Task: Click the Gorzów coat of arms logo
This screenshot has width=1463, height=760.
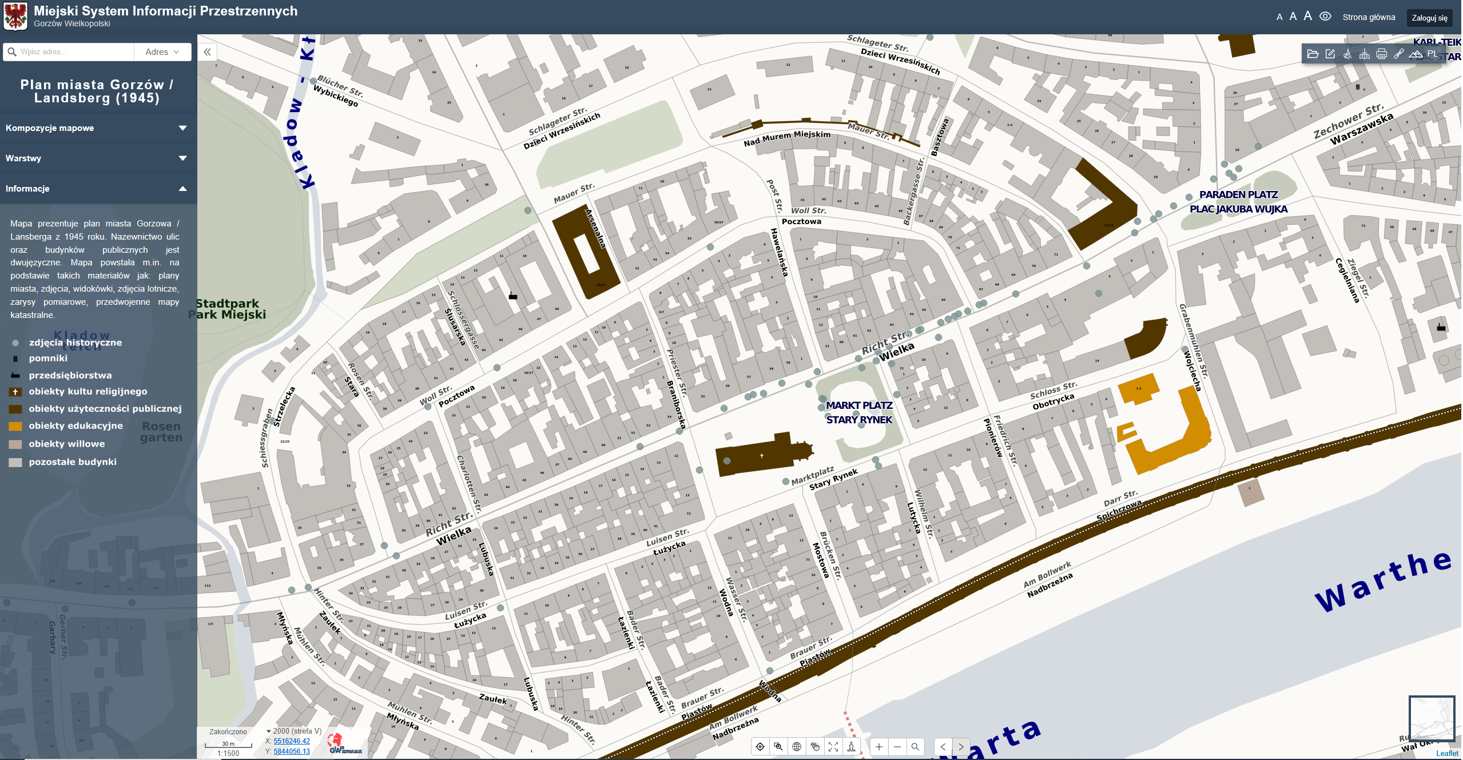Action: coord(15,17)
